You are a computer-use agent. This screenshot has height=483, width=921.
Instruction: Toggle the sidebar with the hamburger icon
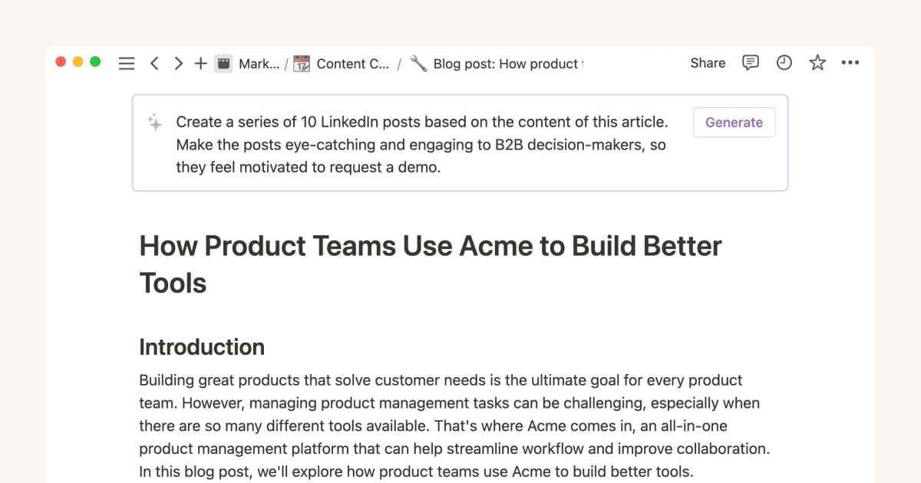(x=126, y=63)
